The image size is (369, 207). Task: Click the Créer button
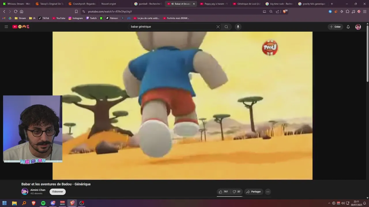(335, 27)
